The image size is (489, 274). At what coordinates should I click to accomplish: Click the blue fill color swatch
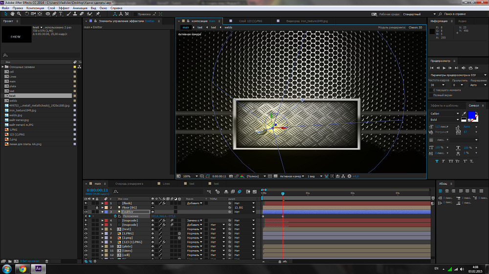click(471, 115)
